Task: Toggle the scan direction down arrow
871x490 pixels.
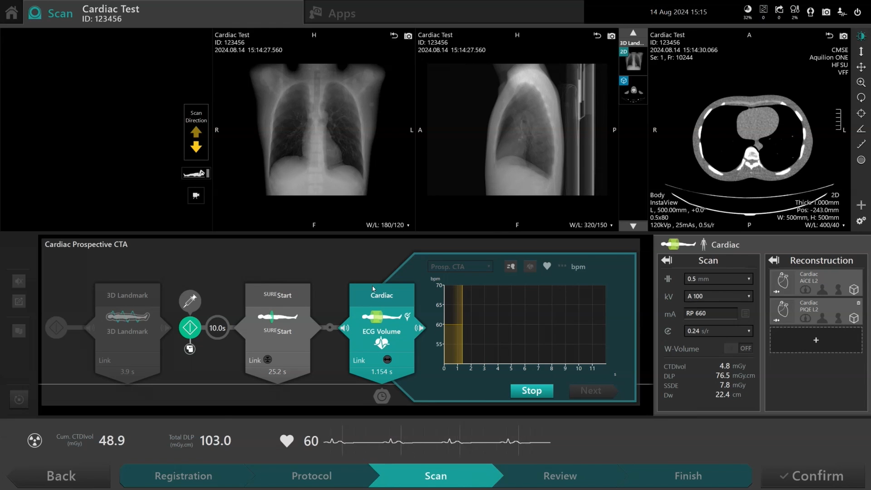Action: (196, 147)
